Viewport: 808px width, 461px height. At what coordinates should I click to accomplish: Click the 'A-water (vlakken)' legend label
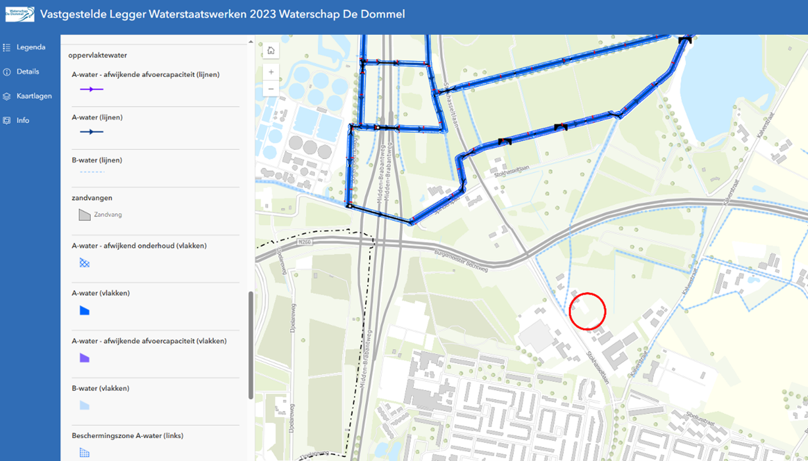pyautogui.click(x=101, y=293)
